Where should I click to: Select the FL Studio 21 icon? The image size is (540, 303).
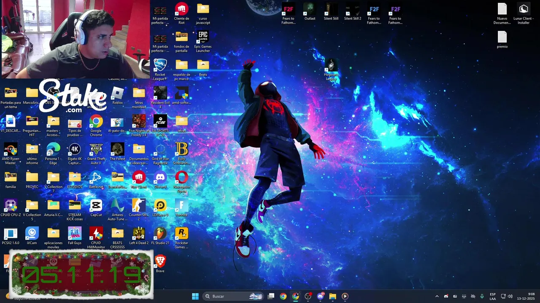(x=160, y=236)
